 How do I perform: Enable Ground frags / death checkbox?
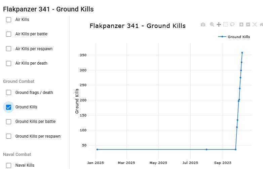click(9, 93)
